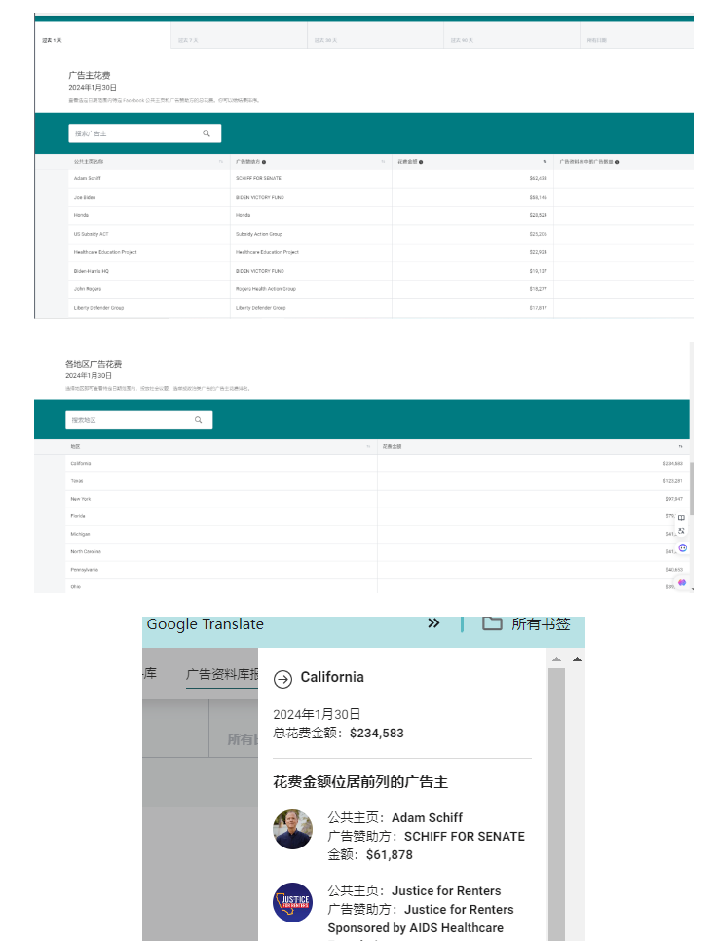The image size is (714, 941).
Task: Click the John Rogers page name
Action: coord(88,288)
